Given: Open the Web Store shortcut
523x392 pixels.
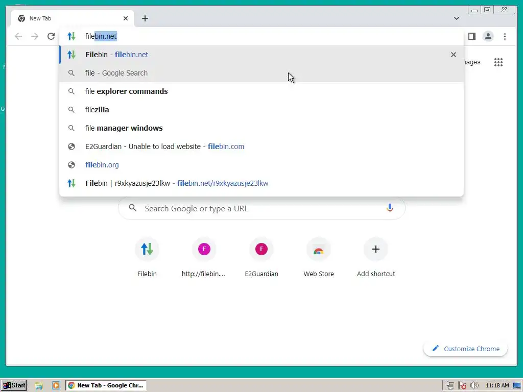Looking at the screenshot, I should 319,257.
